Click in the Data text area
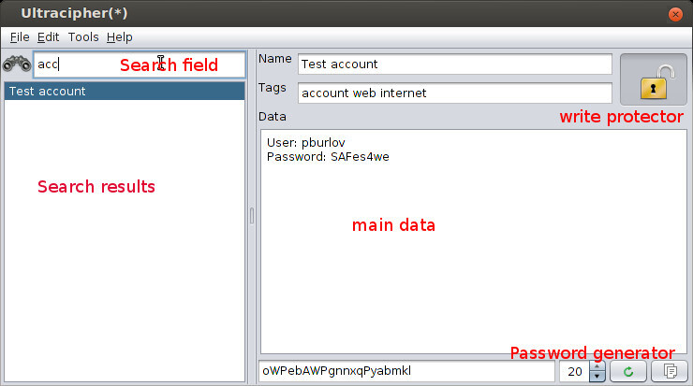 pyautogui.click(x=473, y=242)
